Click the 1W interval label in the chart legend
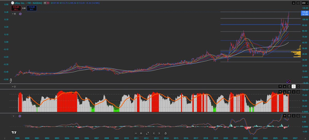Screen dimensions: 309x140 tap(29, 3)
